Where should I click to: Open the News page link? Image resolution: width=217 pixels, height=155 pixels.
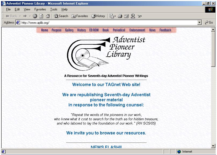pos(152,30)
